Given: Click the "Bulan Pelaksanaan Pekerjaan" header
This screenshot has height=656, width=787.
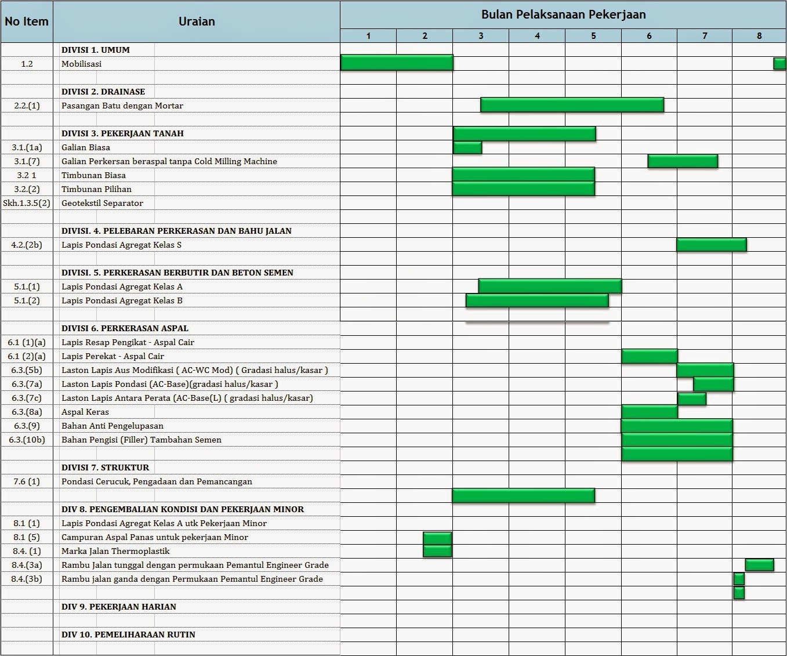Looking at the screenshot, I should [x=563, y=15].
